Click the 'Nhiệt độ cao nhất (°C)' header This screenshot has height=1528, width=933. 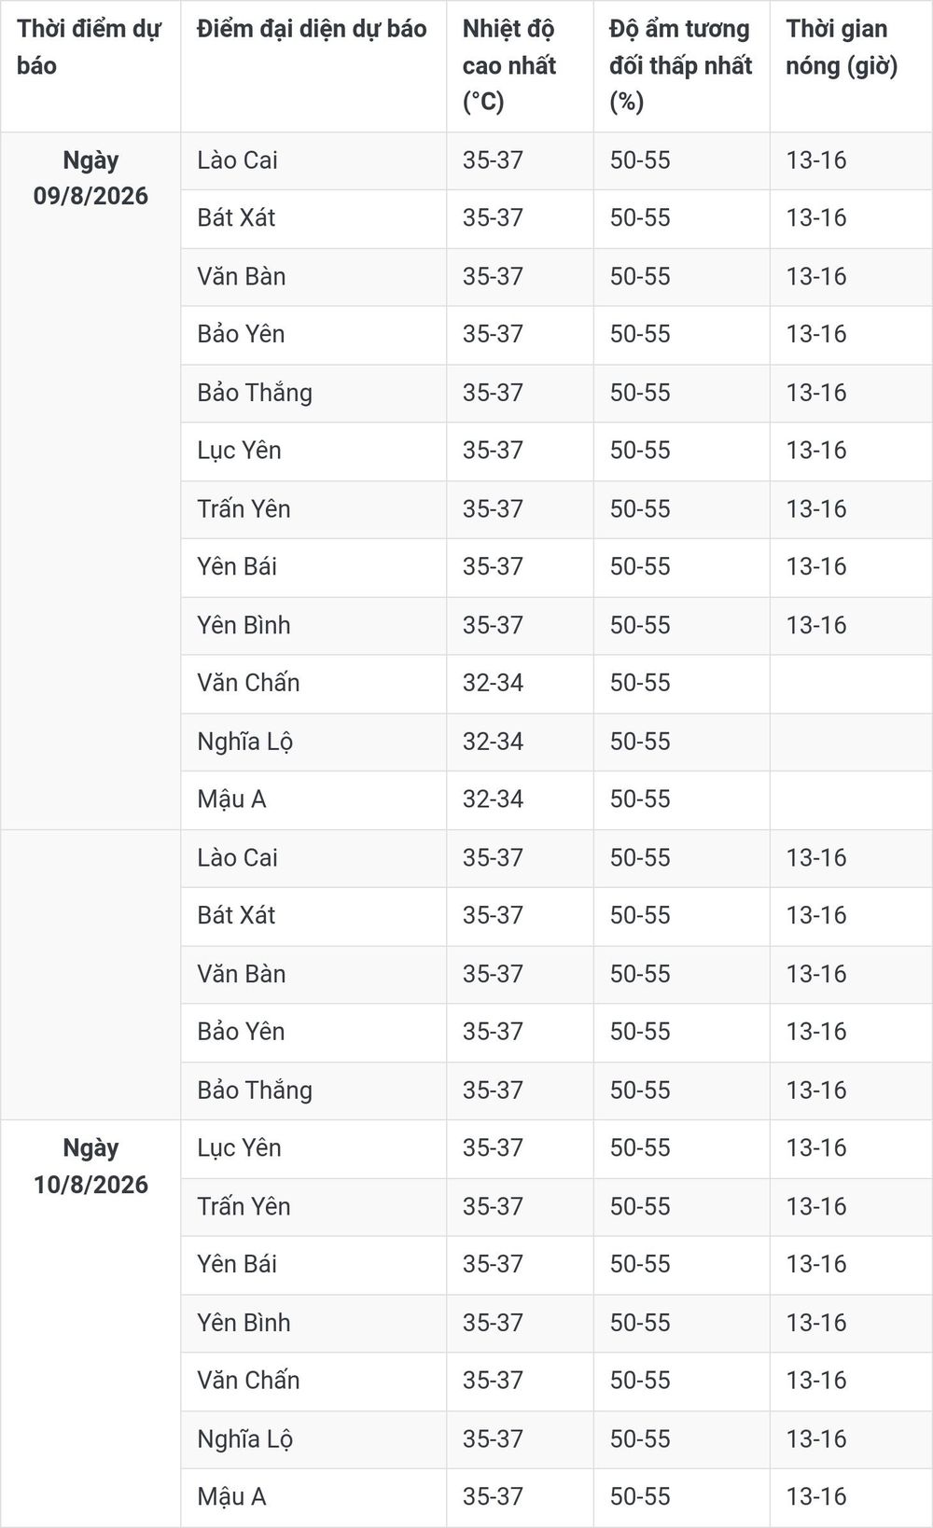tap(520, 66)
